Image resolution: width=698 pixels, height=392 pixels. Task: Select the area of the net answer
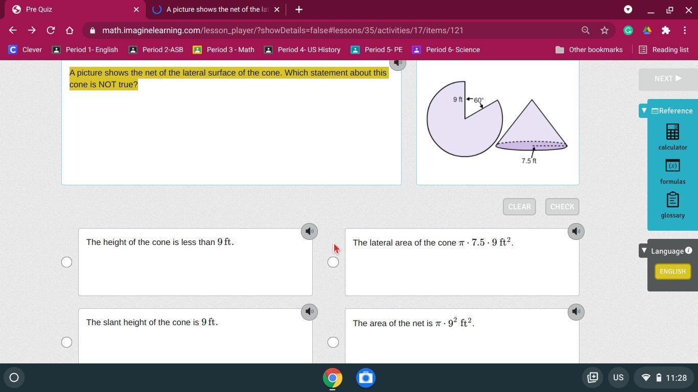coord(333,342)
